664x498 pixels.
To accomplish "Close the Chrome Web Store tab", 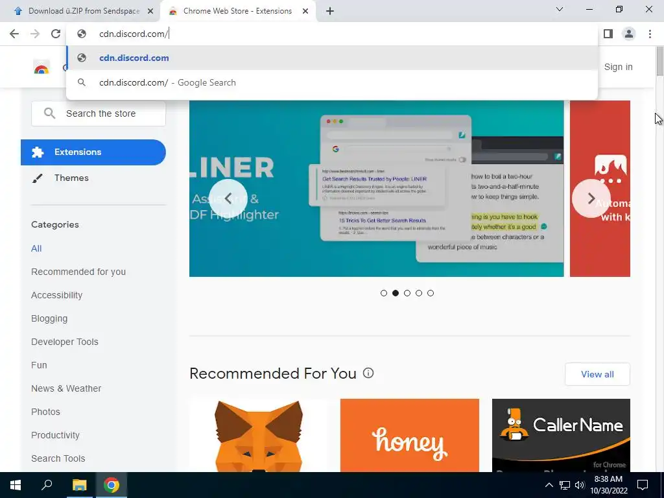I will pos(305,12).
